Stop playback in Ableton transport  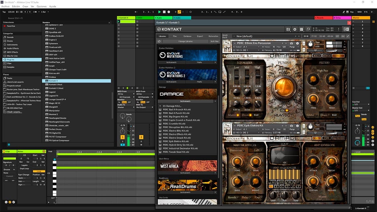click(164, 12)
